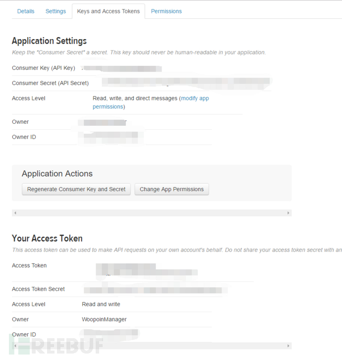Click the blurred Consumer Key value
The width and height of the screenshot is (342, 358).
[x=121, y=68]
